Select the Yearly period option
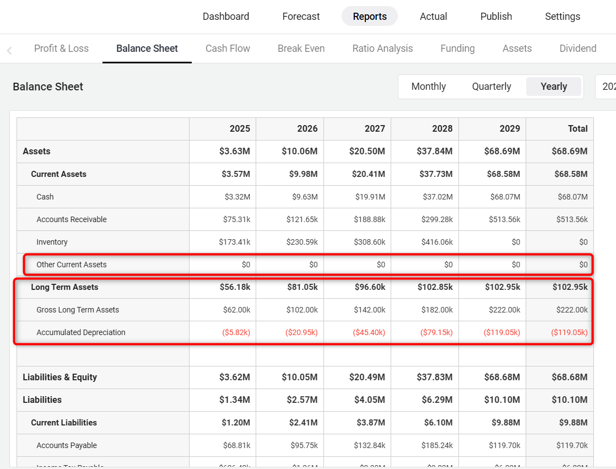The height and width of the screenshot is (469, 616). tap(554, 87)
